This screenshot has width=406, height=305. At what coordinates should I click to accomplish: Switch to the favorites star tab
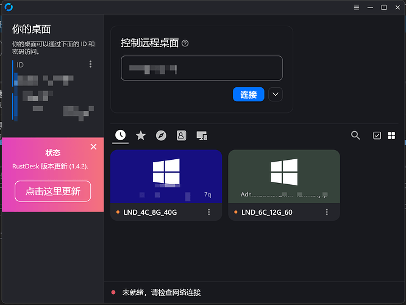[141, 135]
